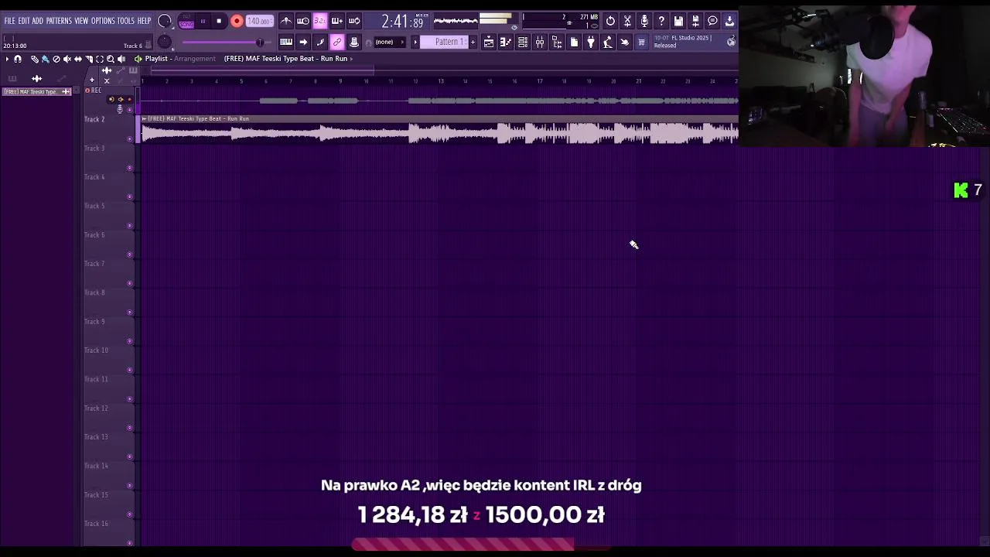Open the EDIT menu
The width and height of the screenshot is (990, 557).
(x=24, y=21)
